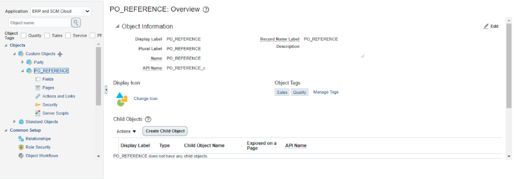The height and width of the screenshot is (179, 514).
Task: Open the Manage Tags link
Action: click(326, 92)
